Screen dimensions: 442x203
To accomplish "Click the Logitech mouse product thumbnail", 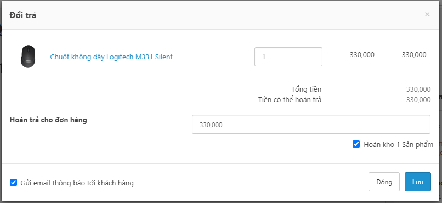I will [x=28, y=57].
